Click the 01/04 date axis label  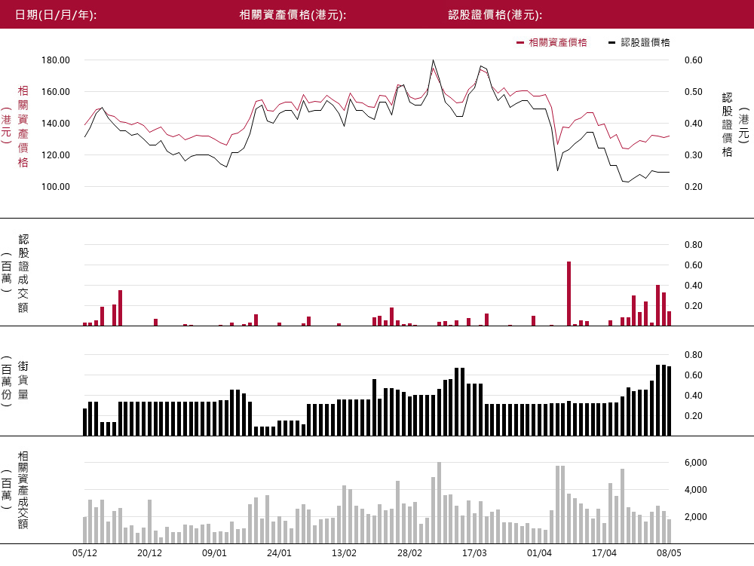pyautogui.click(x=540, y=553)
